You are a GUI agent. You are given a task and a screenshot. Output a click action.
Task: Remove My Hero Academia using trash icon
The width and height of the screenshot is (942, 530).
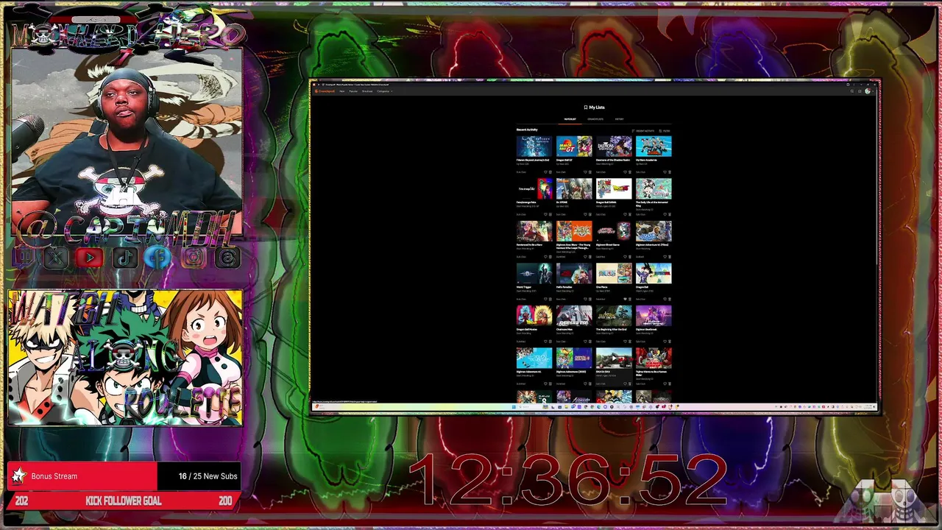(x=670, y=172)
